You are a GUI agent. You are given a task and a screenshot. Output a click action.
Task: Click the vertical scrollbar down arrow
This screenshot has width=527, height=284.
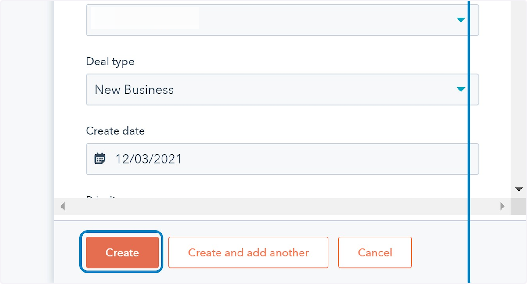[519, 189]
